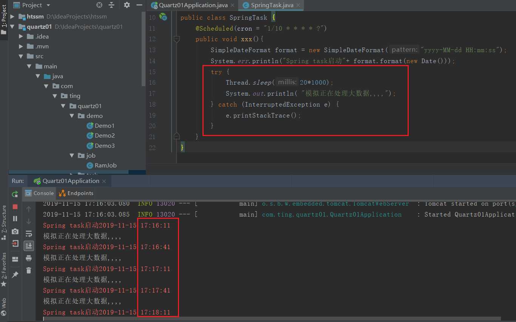
Task: Collapse the com package
Action: click(x=46, y=86)
